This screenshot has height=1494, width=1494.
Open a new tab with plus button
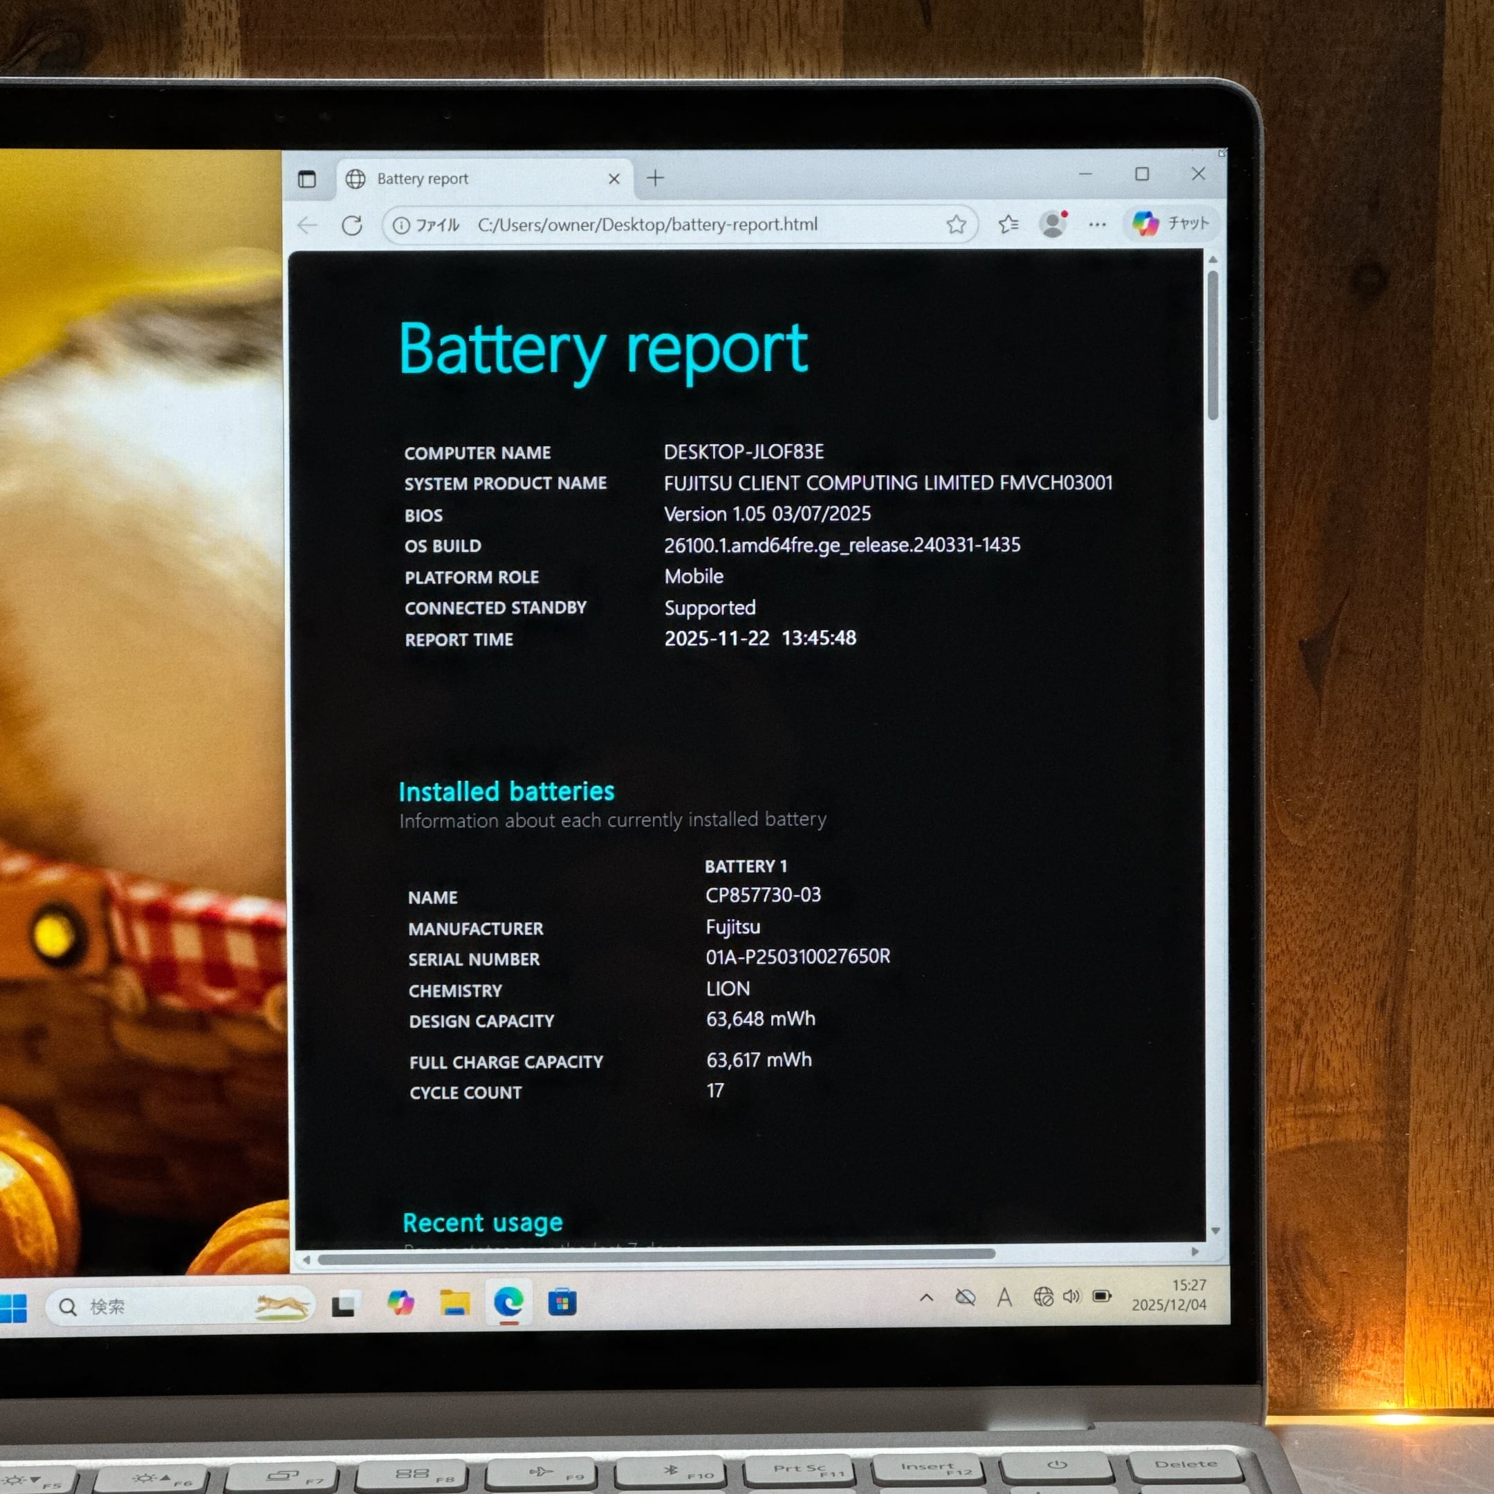pyautogui.click(x=656, y=178)
